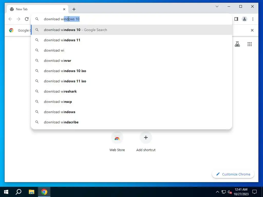Image resolution: width=263 pixels, height=197 pixels.
Task: Click the address bar search magnifier icon
Action: point(37,19)
